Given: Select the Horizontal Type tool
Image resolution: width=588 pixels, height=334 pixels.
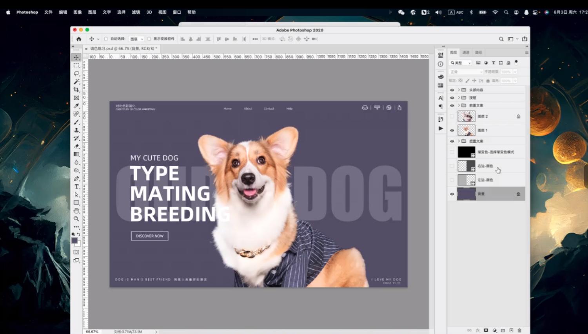Looking at the screenshot, I should (76, 187).
